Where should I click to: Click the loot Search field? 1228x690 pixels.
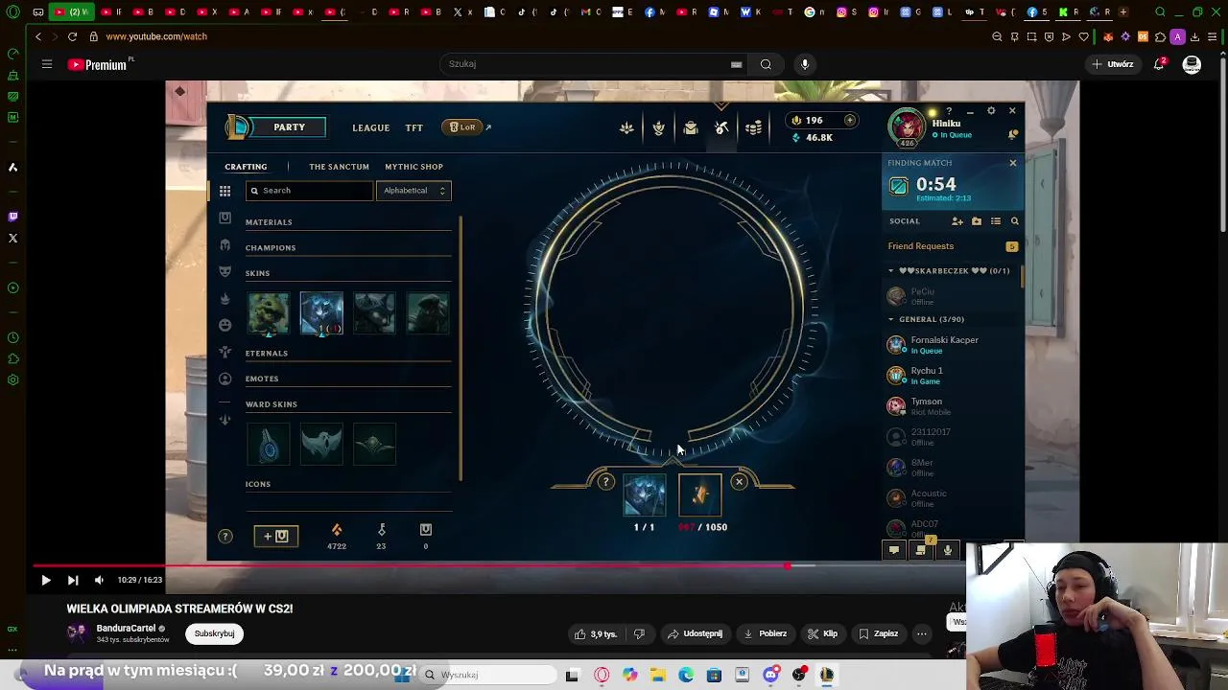pyautogui.click(x=309, y=191)
